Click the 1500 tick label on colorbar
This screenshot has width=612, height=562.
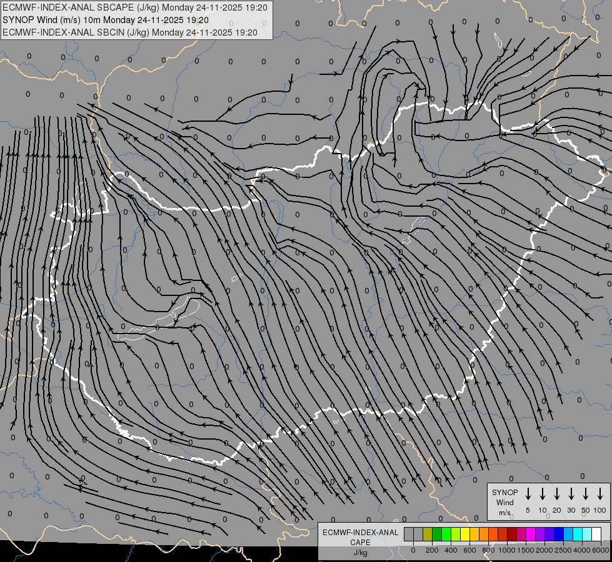[526, 550]
